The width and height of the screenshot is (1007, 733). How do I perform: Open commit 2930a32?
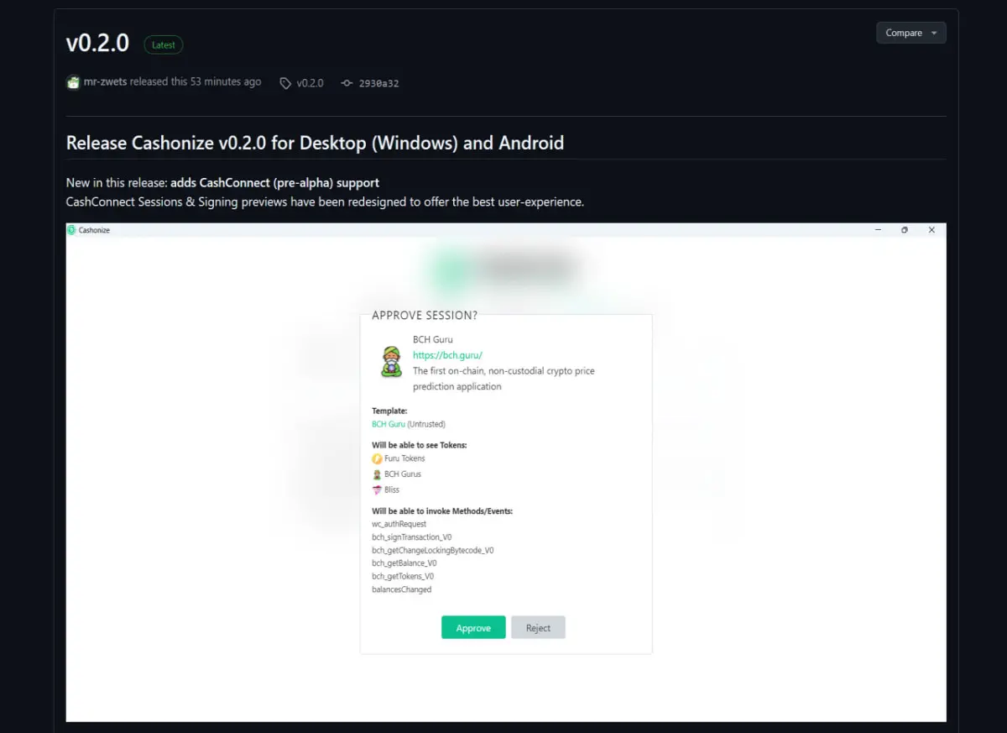coord(378,83)
